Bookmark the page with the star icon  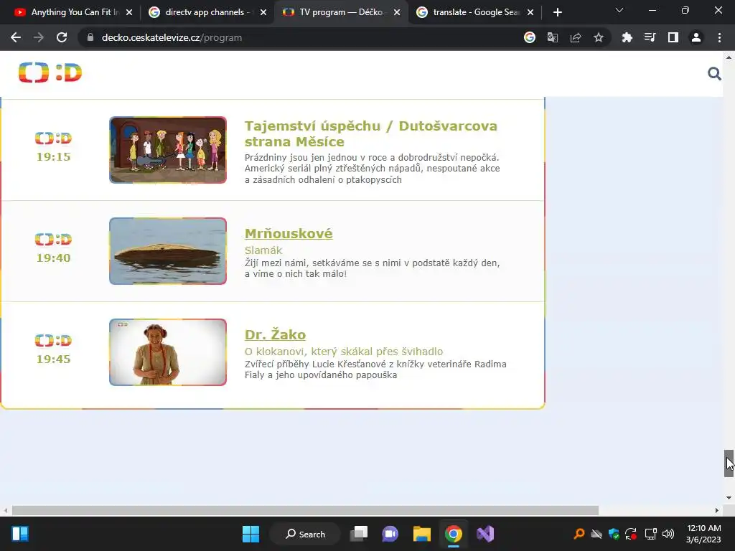click(x=599, y=37)
